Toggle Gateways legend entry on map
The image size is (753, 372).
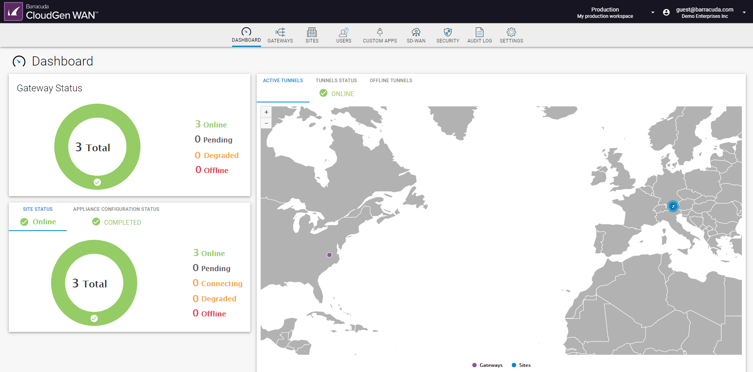coord(488,365)
